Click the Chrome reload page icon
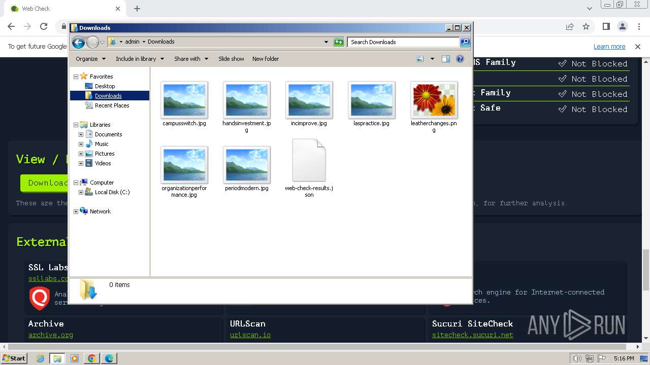The width and height of the screenshot is (650, 365). point(44,26)
